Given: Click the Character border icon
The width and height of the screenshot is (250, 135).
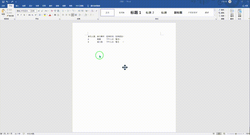Looking at the screenshot, I should [58, 11].
